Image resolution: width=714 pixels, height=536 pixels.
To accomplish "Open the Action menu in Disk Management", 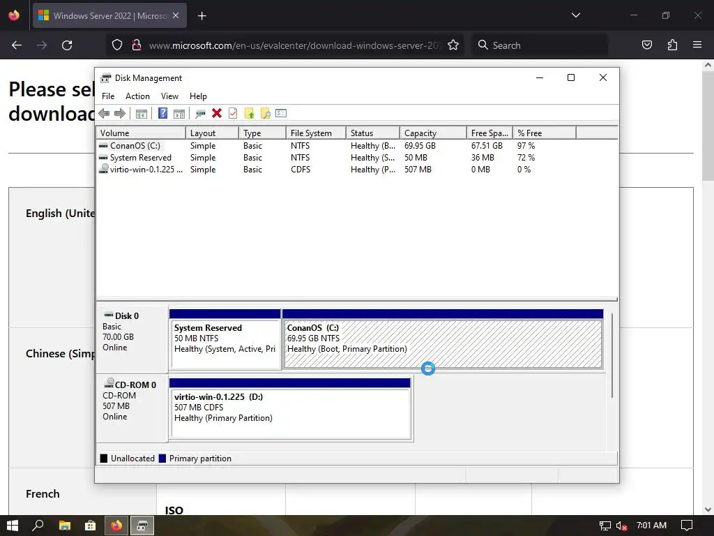I will (x=137, y=96).
